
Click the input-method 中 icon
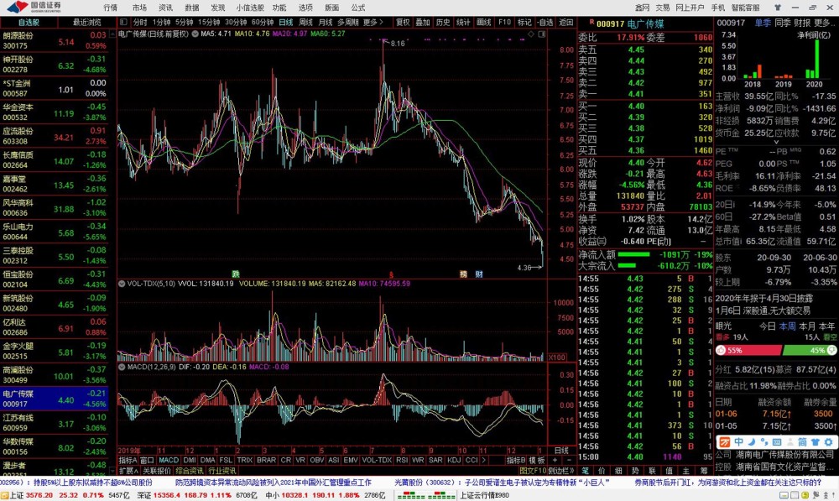pos(739,442)
